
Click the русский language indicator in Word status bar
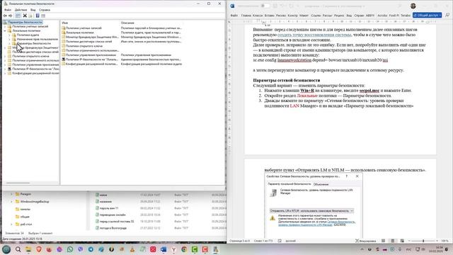click(x=291, y=241)
